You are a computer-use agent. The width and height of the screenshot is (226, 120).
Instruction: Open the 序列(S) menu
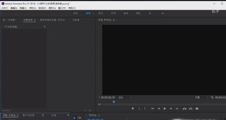coord(33,8)
